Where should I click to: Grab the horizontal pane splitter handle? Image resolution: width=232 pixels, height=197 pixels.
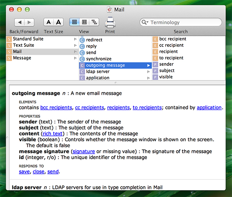click(116, 83)
